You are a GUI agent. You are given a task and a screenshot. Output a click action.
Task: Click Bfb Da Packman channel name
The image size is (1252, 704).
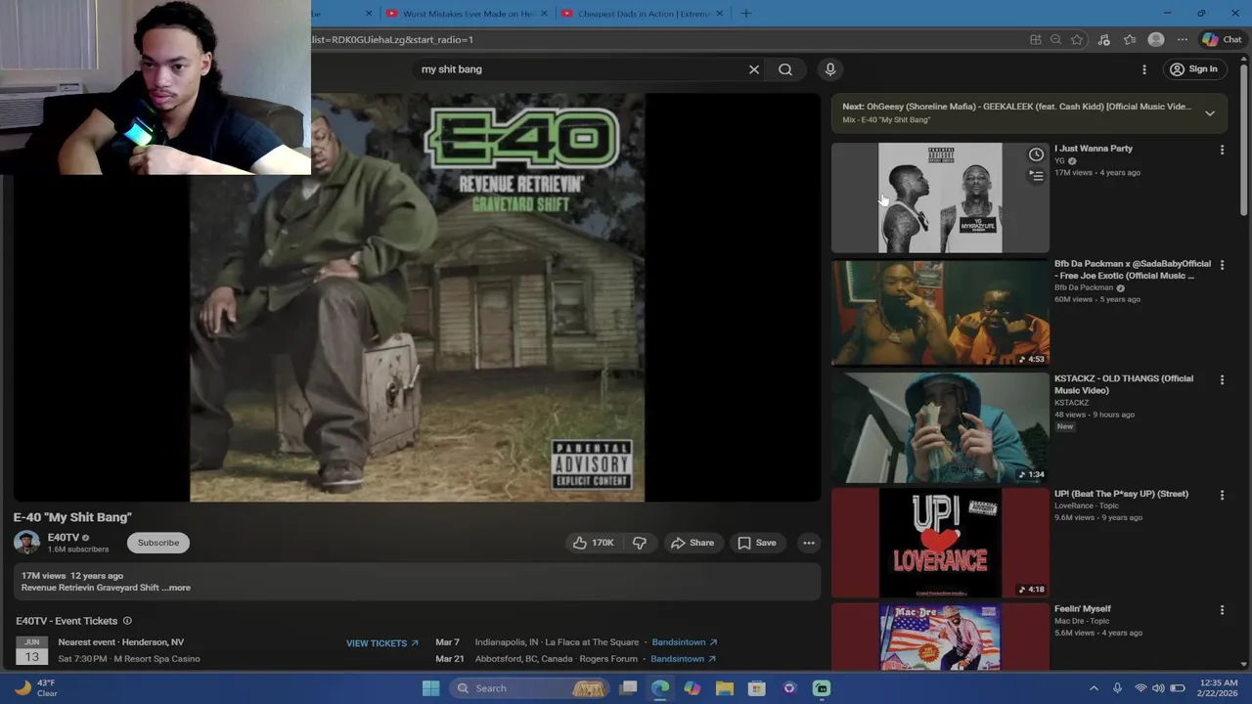[x=1084, y=288]
